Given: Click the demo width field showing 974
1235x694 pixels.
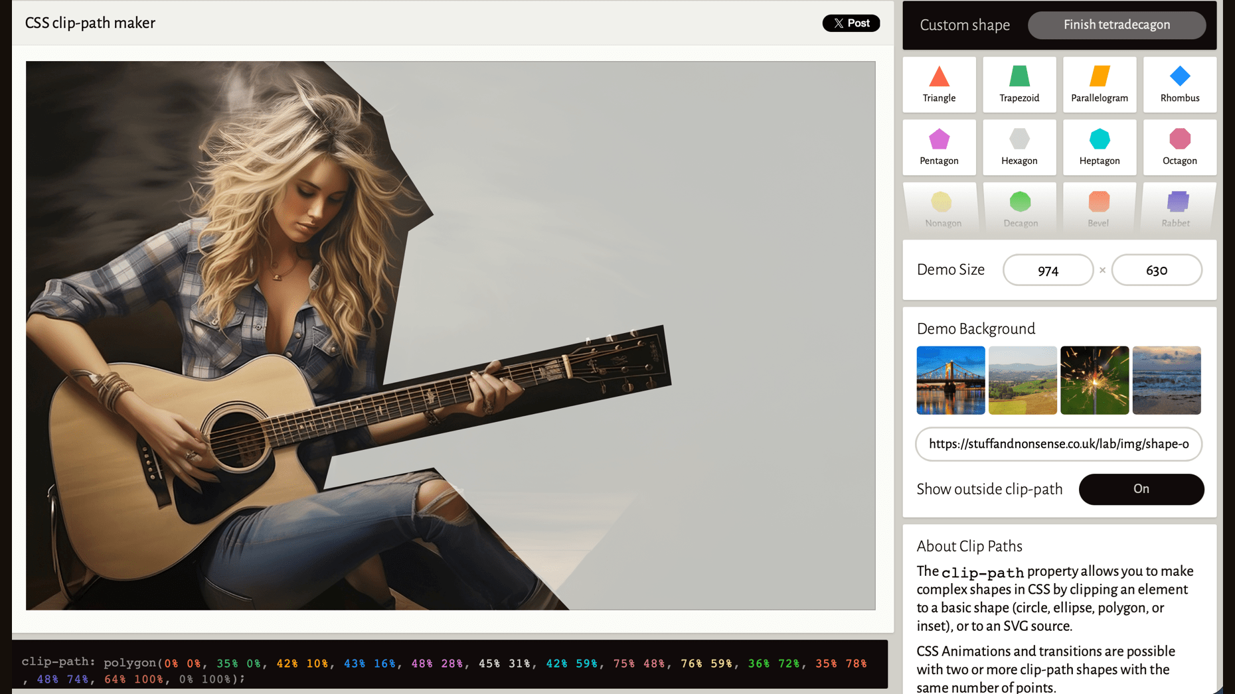Looking at the screenshot, I should coord(1047,270).
